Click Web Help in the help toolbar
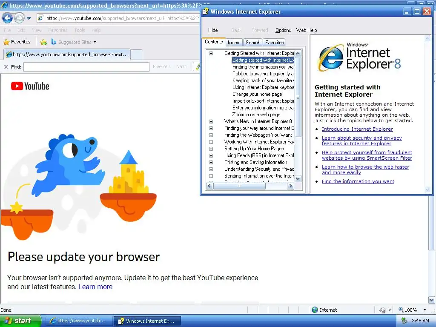Image resolution: width=436 pixels, height=327 pixels. [x=307, y=30]
